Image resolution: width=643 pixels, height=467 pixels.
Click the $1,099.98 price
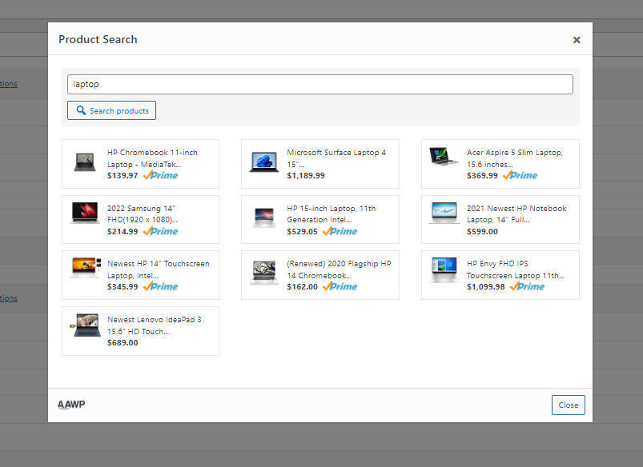point(485,287)
